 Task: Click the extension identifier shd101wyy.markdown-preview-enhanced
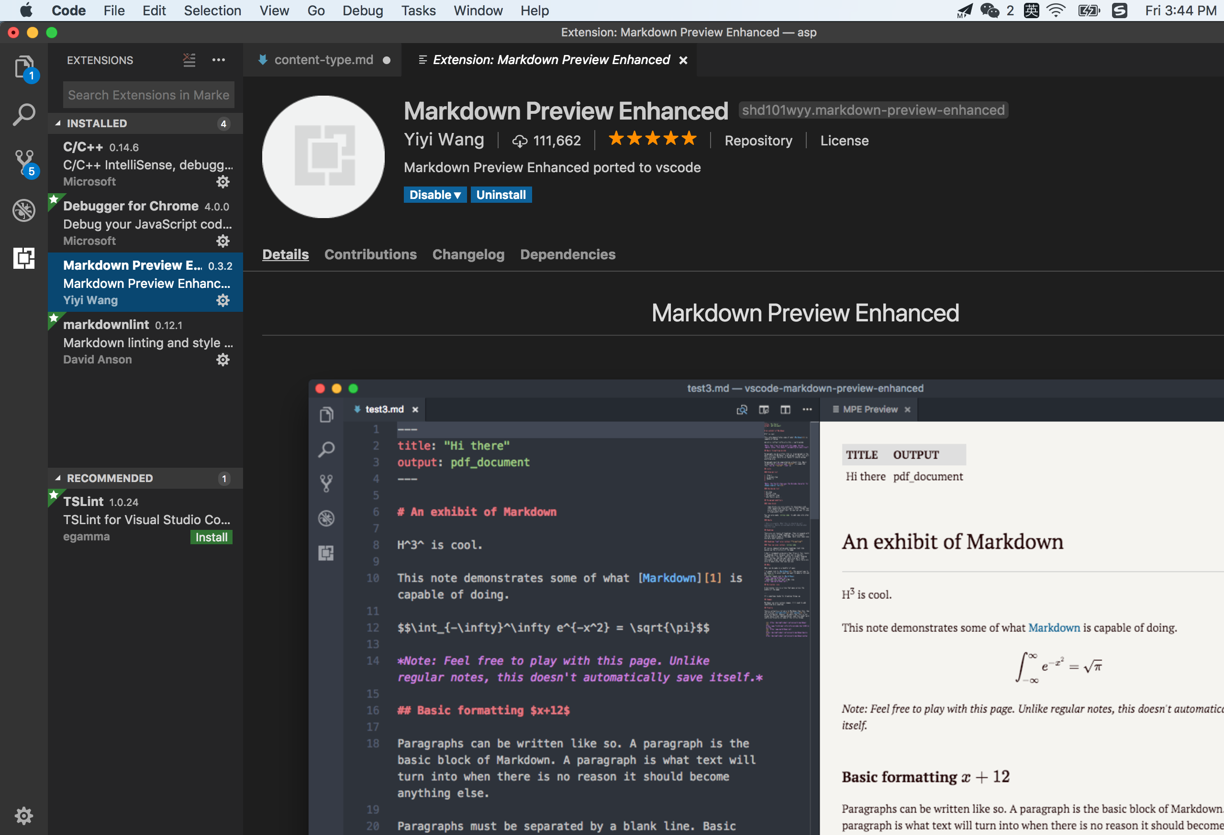pyautogui.click(x=873, y=110)
